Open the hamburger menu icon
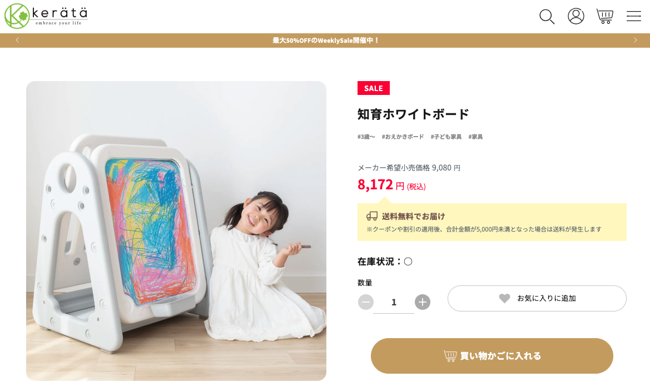The height and width of the screenshot is (382, 650). [633, 16]
